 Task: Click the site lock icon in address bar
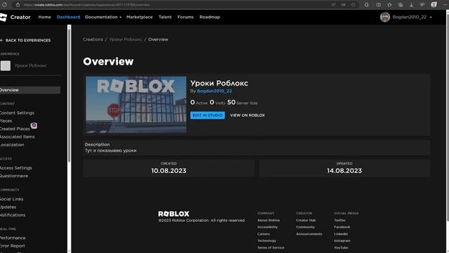point(18,5)
